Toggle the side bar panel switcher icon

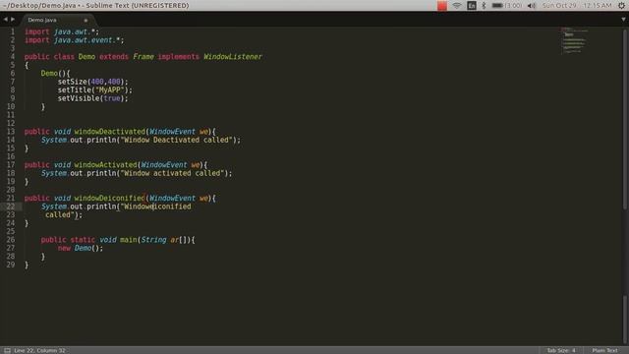tap(7, 350)
